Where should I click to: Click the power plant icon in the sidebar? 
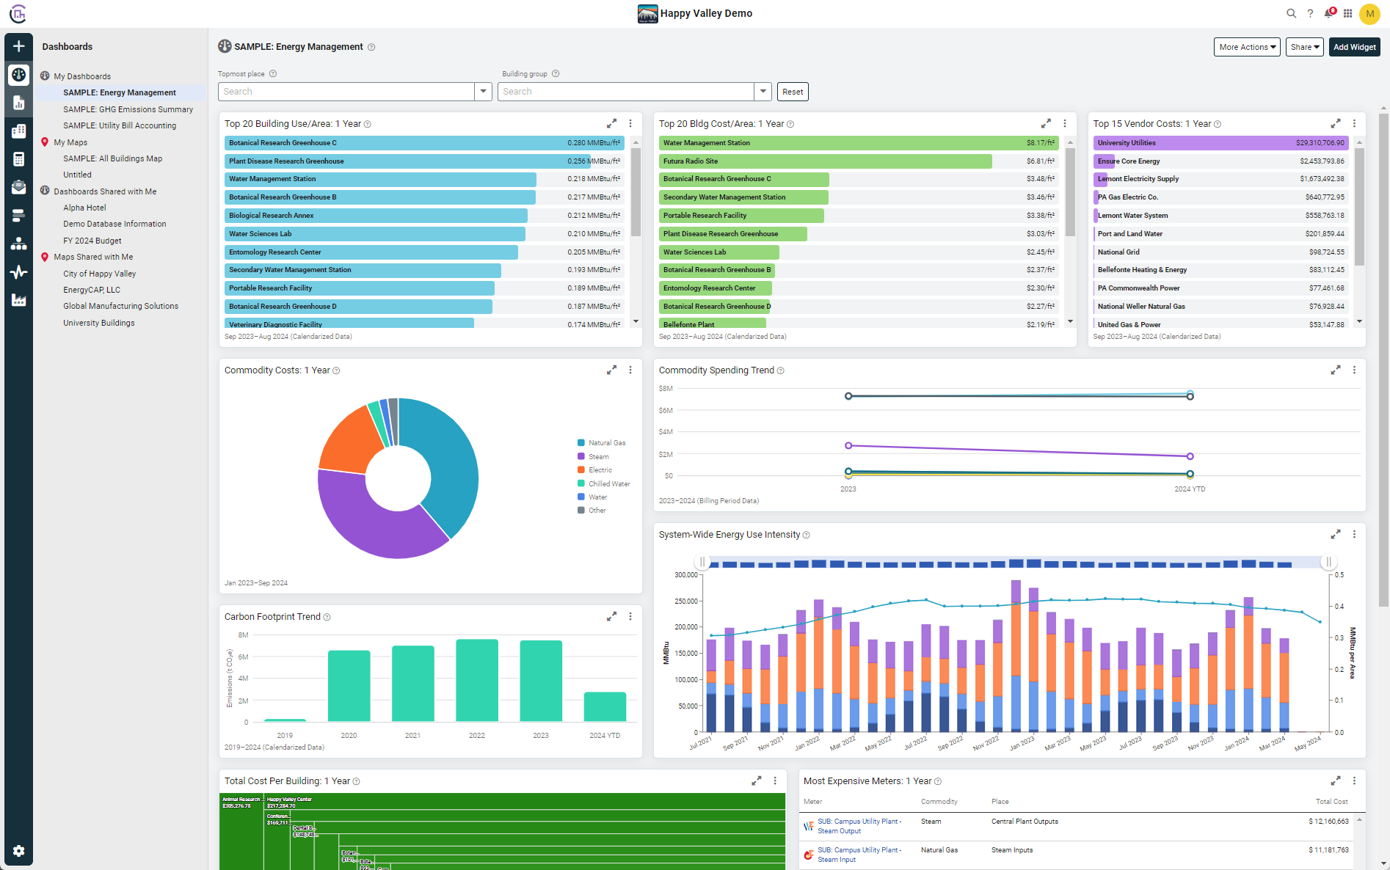coord(18,299)
